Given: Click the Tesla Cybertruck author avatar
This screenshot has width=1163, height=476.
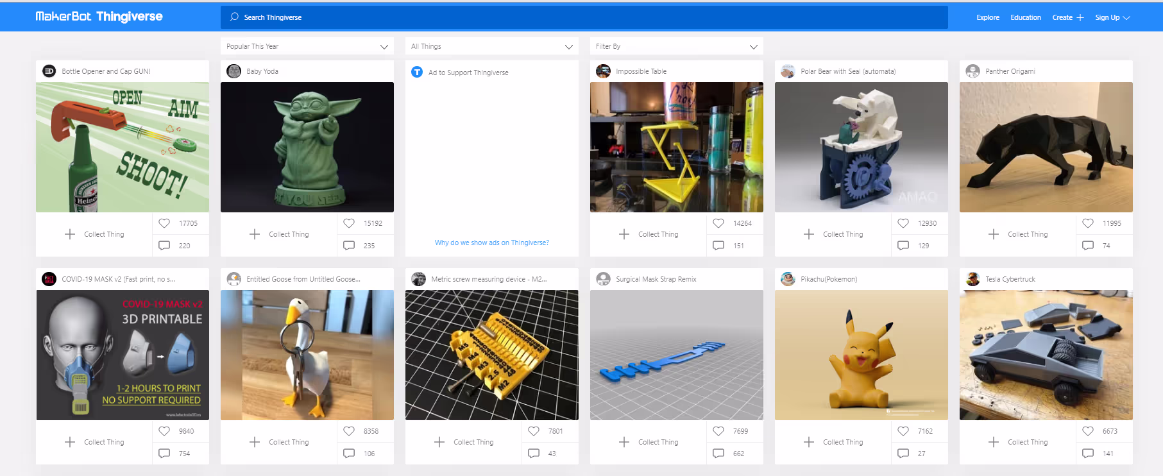Looking at the screenshot, I should (973, 279).
